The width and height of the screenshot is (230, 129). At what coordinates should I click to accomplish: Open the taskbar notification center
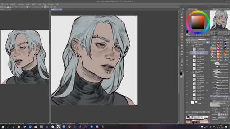pos(226,126)
